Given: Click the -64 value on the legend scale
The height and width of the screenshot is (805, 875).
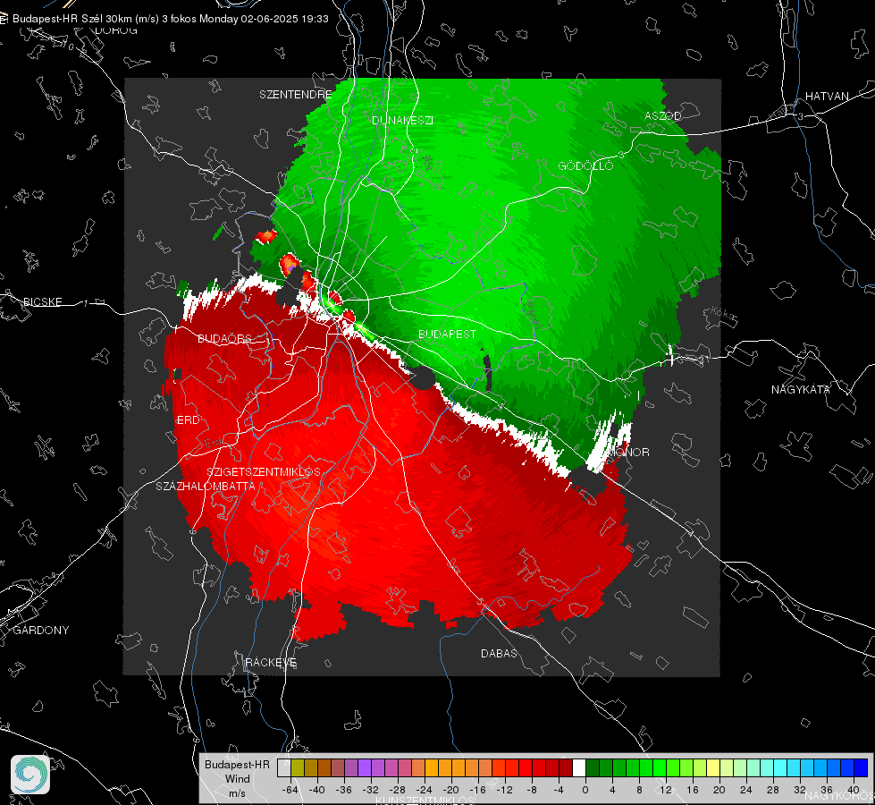Looking at the screenshot, I should click(290, 790).
